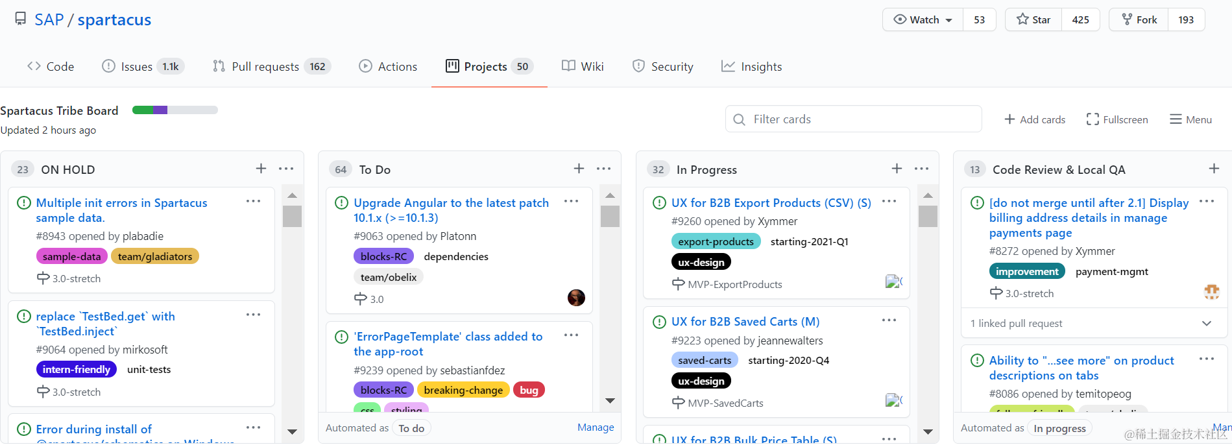Star the spartacus repository

1033,19
